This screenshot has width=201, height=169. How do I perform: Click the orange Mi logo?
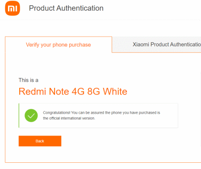click(x=13, y=8)
